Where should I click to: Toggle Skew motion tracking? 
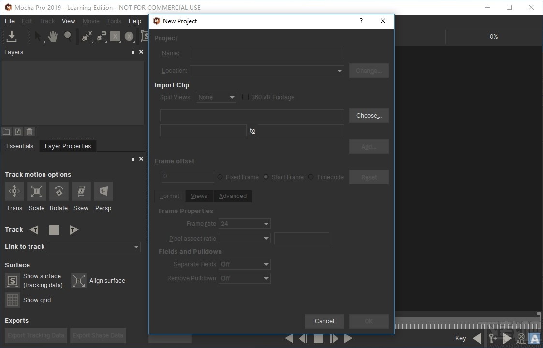pyautogui.click(x=81, y=191)
